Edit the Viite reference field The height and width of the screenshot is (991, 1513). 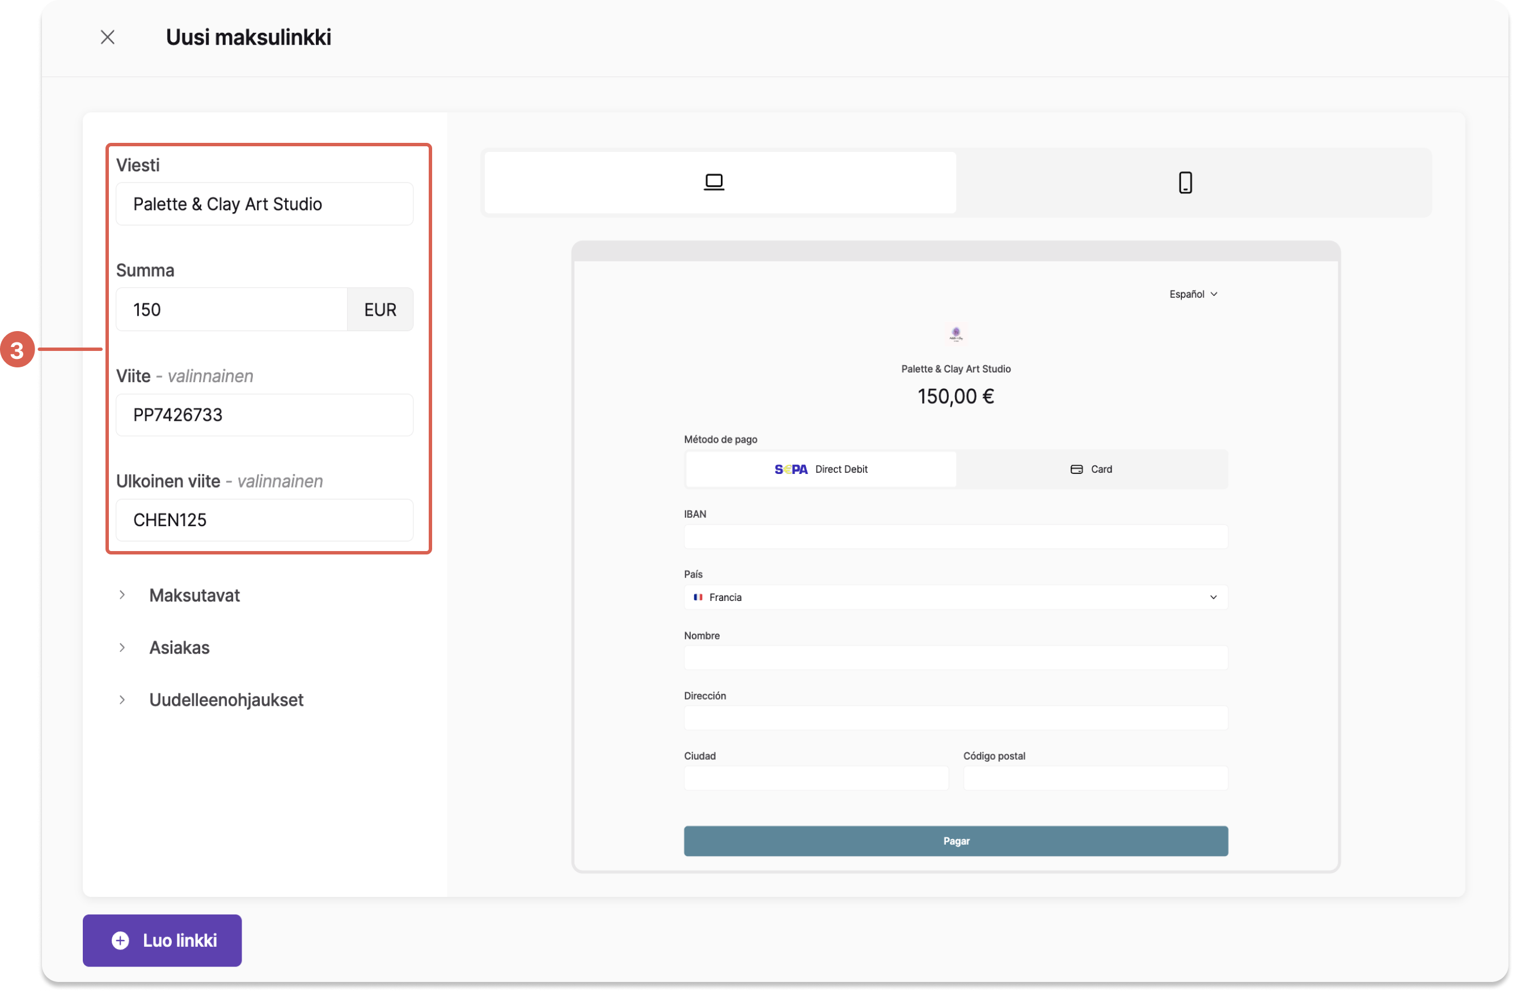pos(264,415)
